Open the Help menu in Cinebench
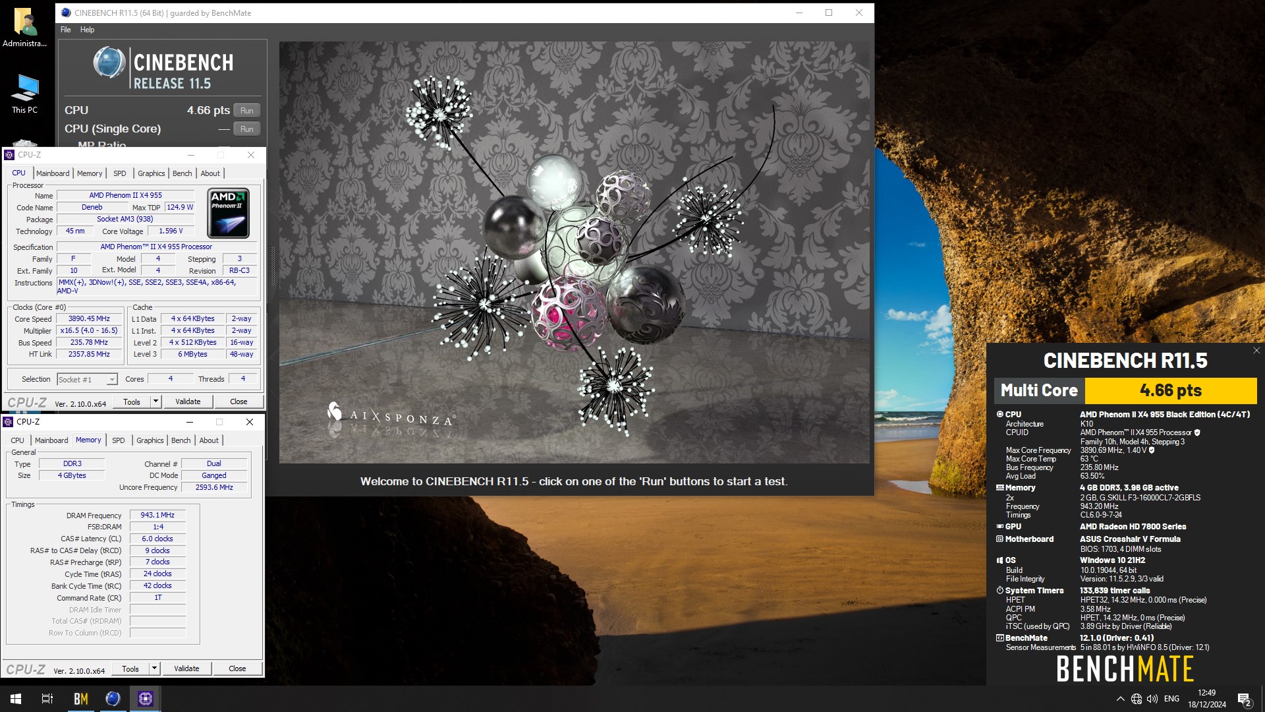Image resolution: width=1265 pixels, height=712 pixels. tap(87, 30)
